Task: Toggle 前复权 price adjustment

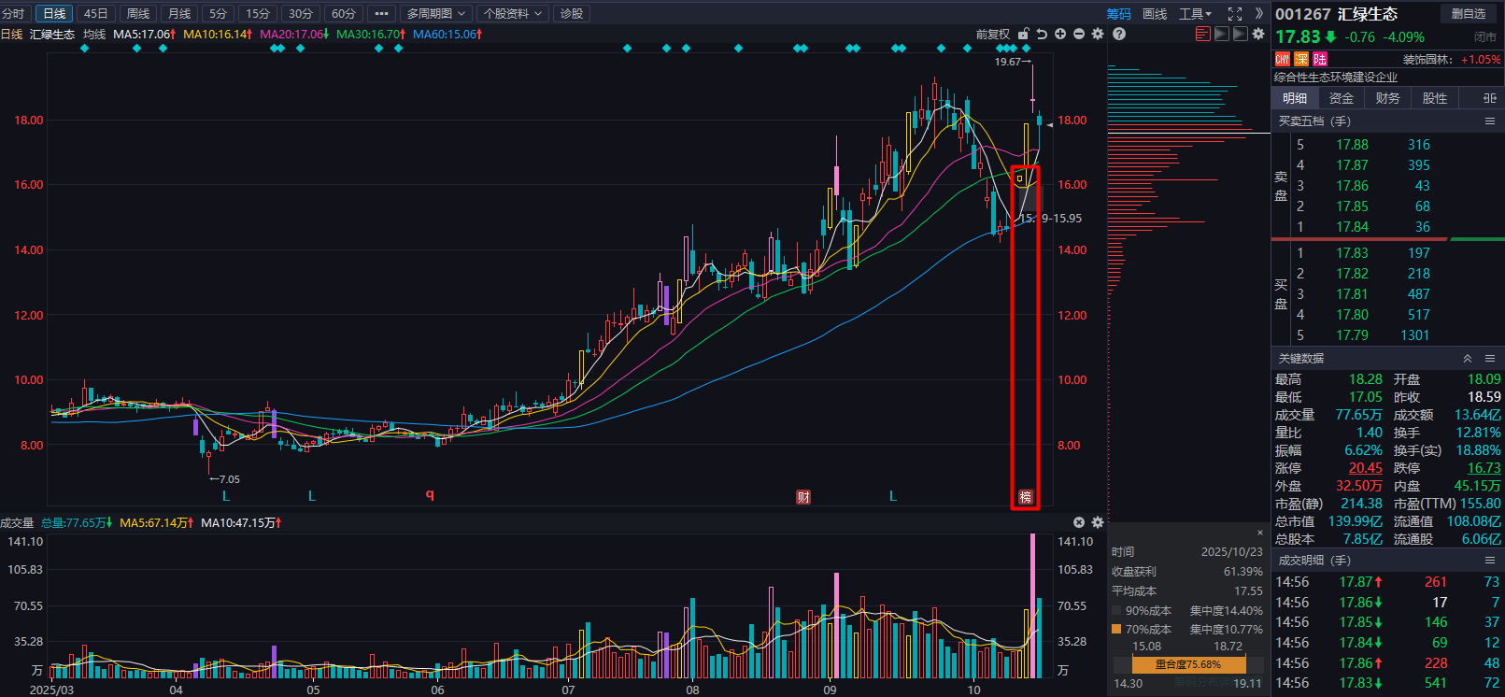Action: click(x=993, y=34)
